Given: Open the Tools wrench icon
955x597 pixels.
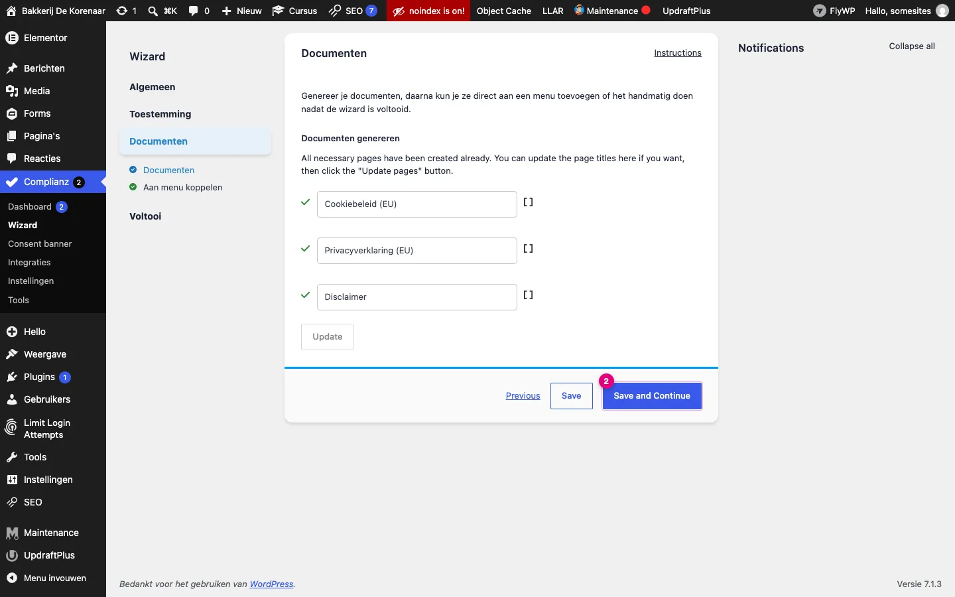Looking at the screenshot, I should 12,457.
